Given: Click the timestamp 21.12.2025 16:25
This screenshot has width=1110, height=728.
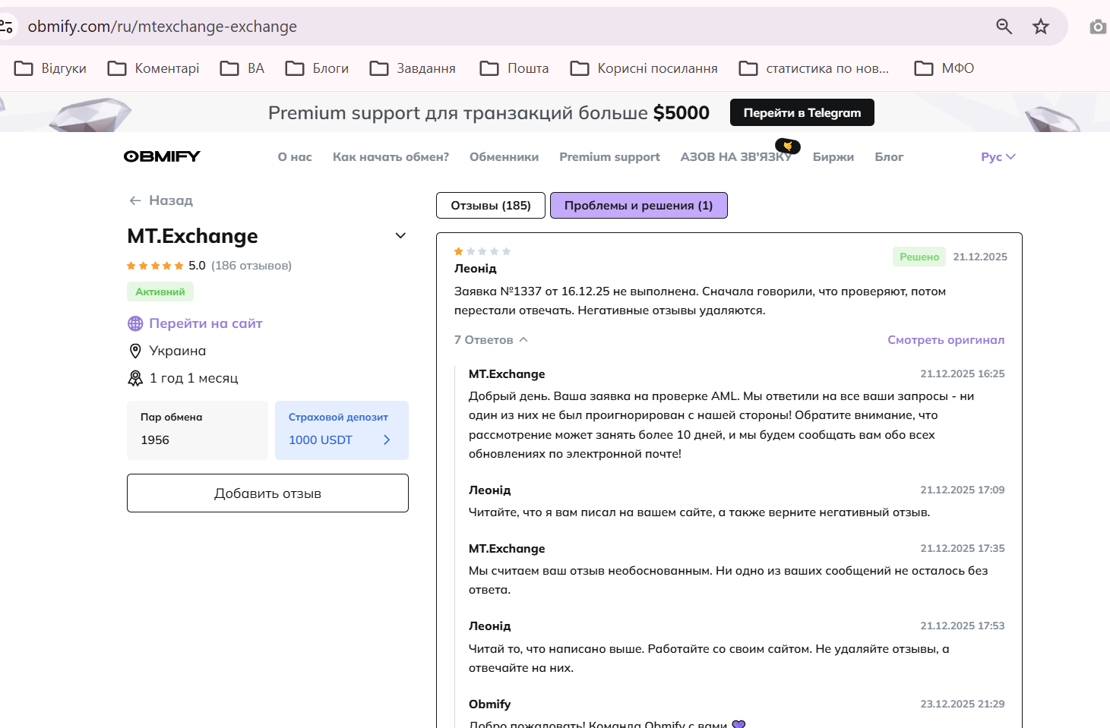Looking at the screenshot, I should pyautogui.click(x=963, y=373).
